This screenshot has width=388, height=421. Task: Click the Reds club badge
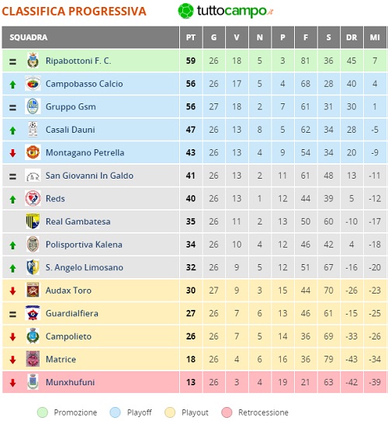coord(33,198)
